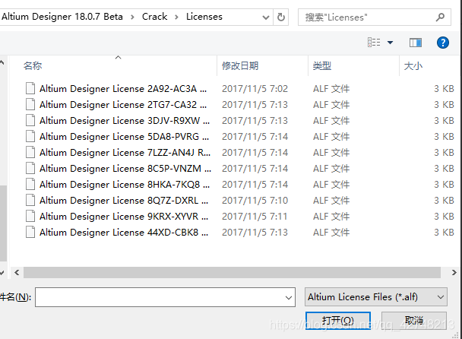Image resolution: width=462 pixels, height=339 pixels.
Task: Click date 2017/11/5 7:11 cell
Action: [255, 217]
